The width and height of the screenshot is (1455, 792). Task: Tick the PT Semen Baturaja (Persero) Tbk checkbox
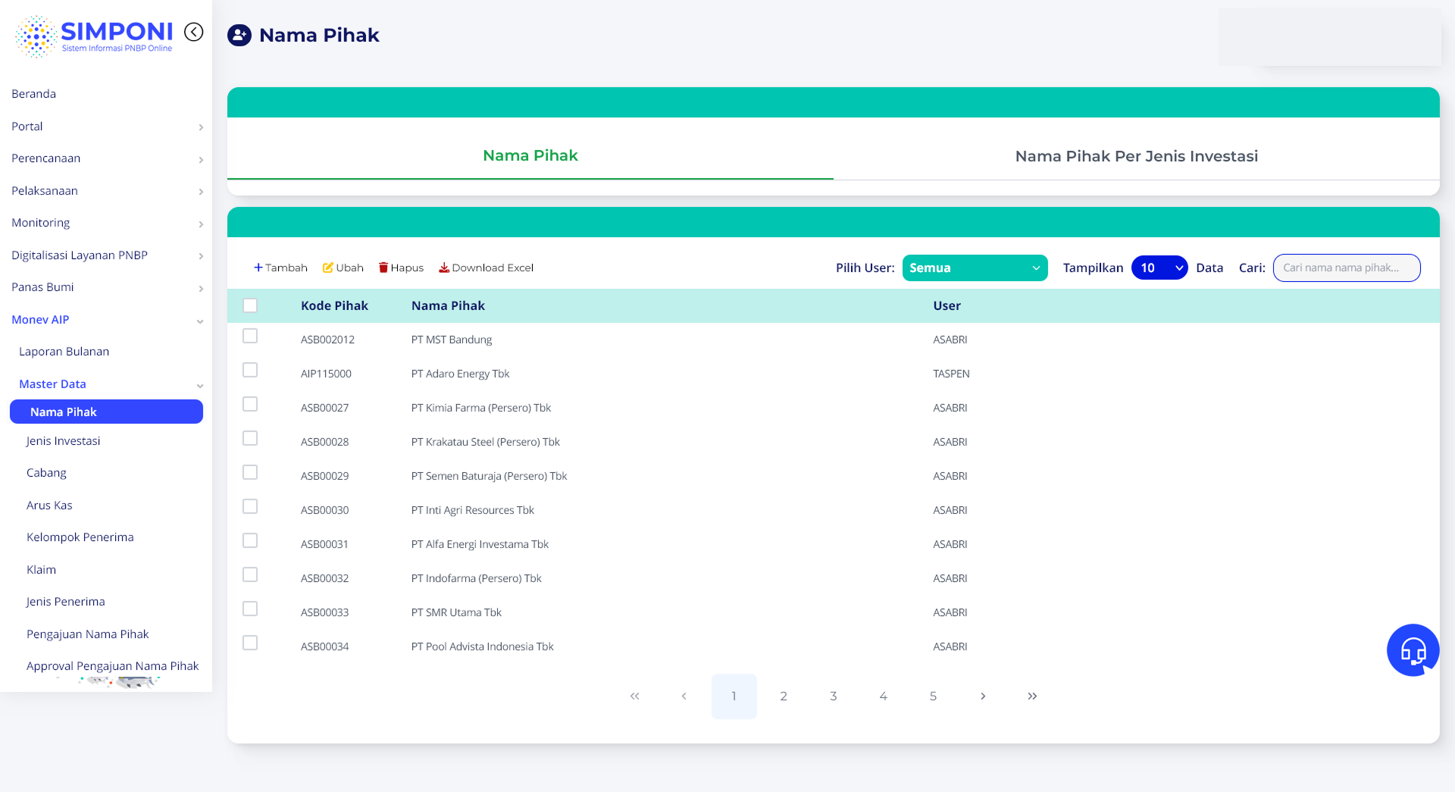tap(250, 472)
